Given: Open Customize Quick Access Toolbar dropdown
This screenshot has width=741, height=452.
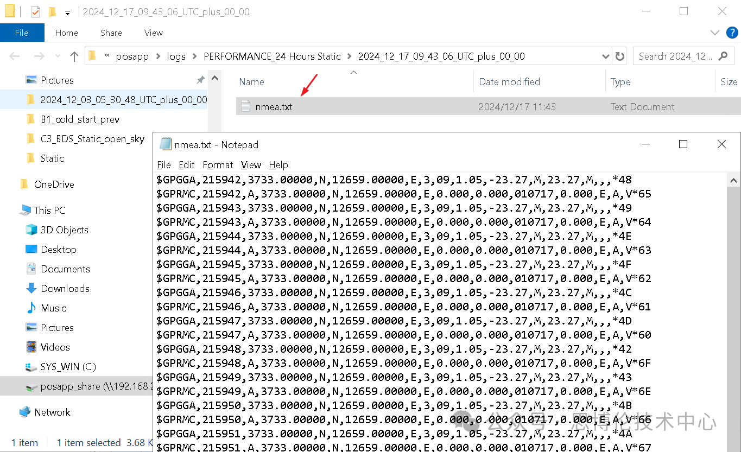Looking at the screenshot, I should point(67,12).
